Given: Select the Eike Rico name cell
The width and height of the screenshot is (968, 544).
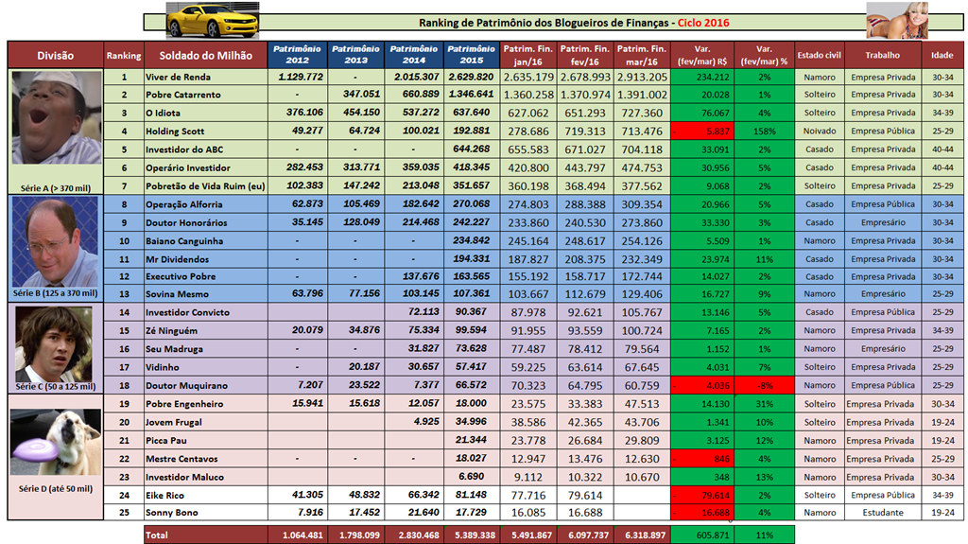Looking at the screenshot, I should coord(165,495).
